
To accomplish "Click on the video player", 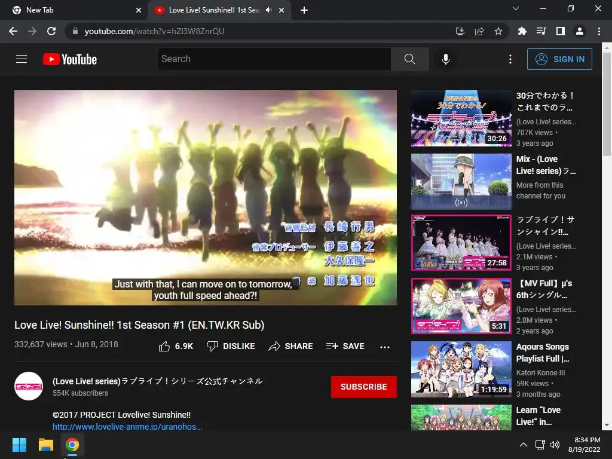I will [x=206, y=197].
